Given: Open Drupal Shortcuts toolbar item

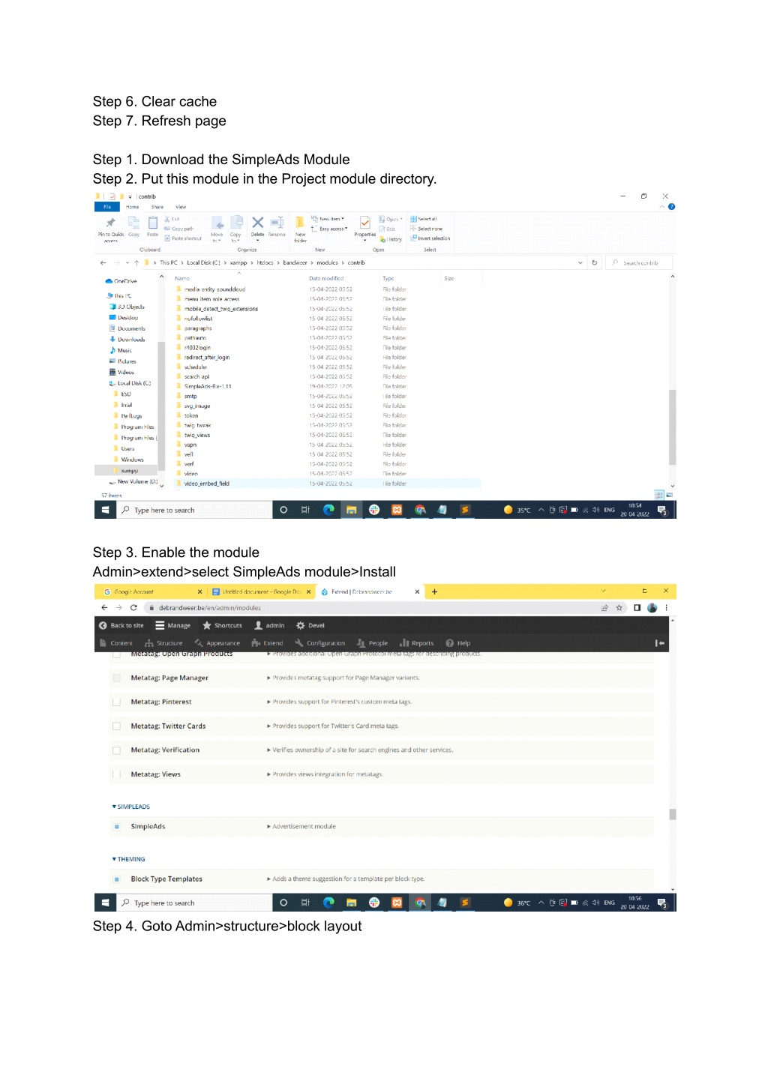Looking at the screenshot, I should pos(223,625).
